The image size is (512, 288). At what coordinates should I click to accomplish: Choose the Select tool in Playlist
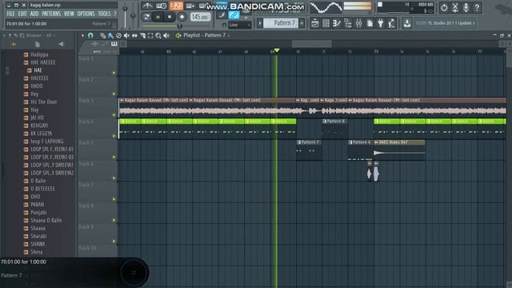click(x=150, y=35)
